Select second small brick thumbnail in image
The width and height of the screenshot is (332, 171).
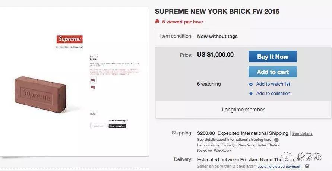click(x=93, y=87)
